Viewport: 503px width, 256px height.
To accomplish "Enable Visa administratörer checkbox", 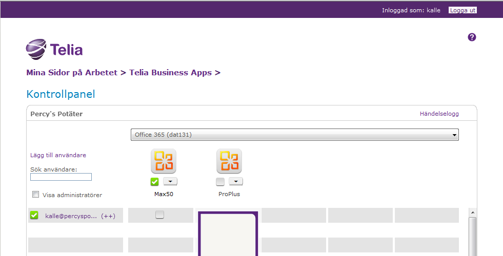I will coord(35,195).
